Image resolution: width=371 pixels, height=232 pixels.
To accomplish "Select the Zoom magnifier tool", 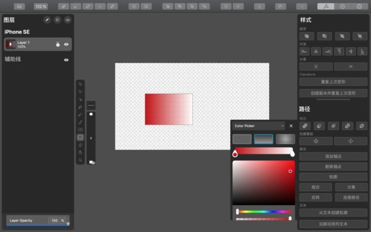I will (80, 160).
